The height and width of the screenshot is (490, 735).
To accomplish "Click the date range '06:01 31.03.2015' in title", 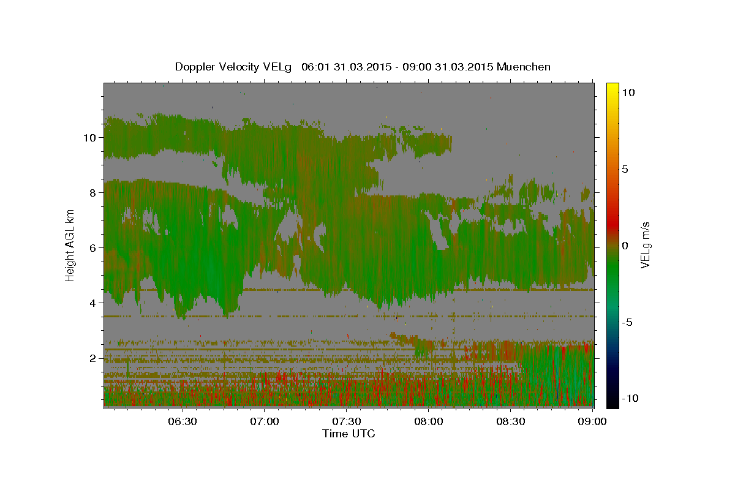I will pos(347,67).
